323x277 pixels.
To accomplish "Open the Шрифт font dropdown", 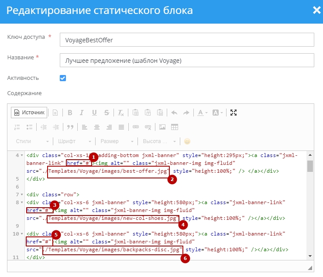I will 74,141.
